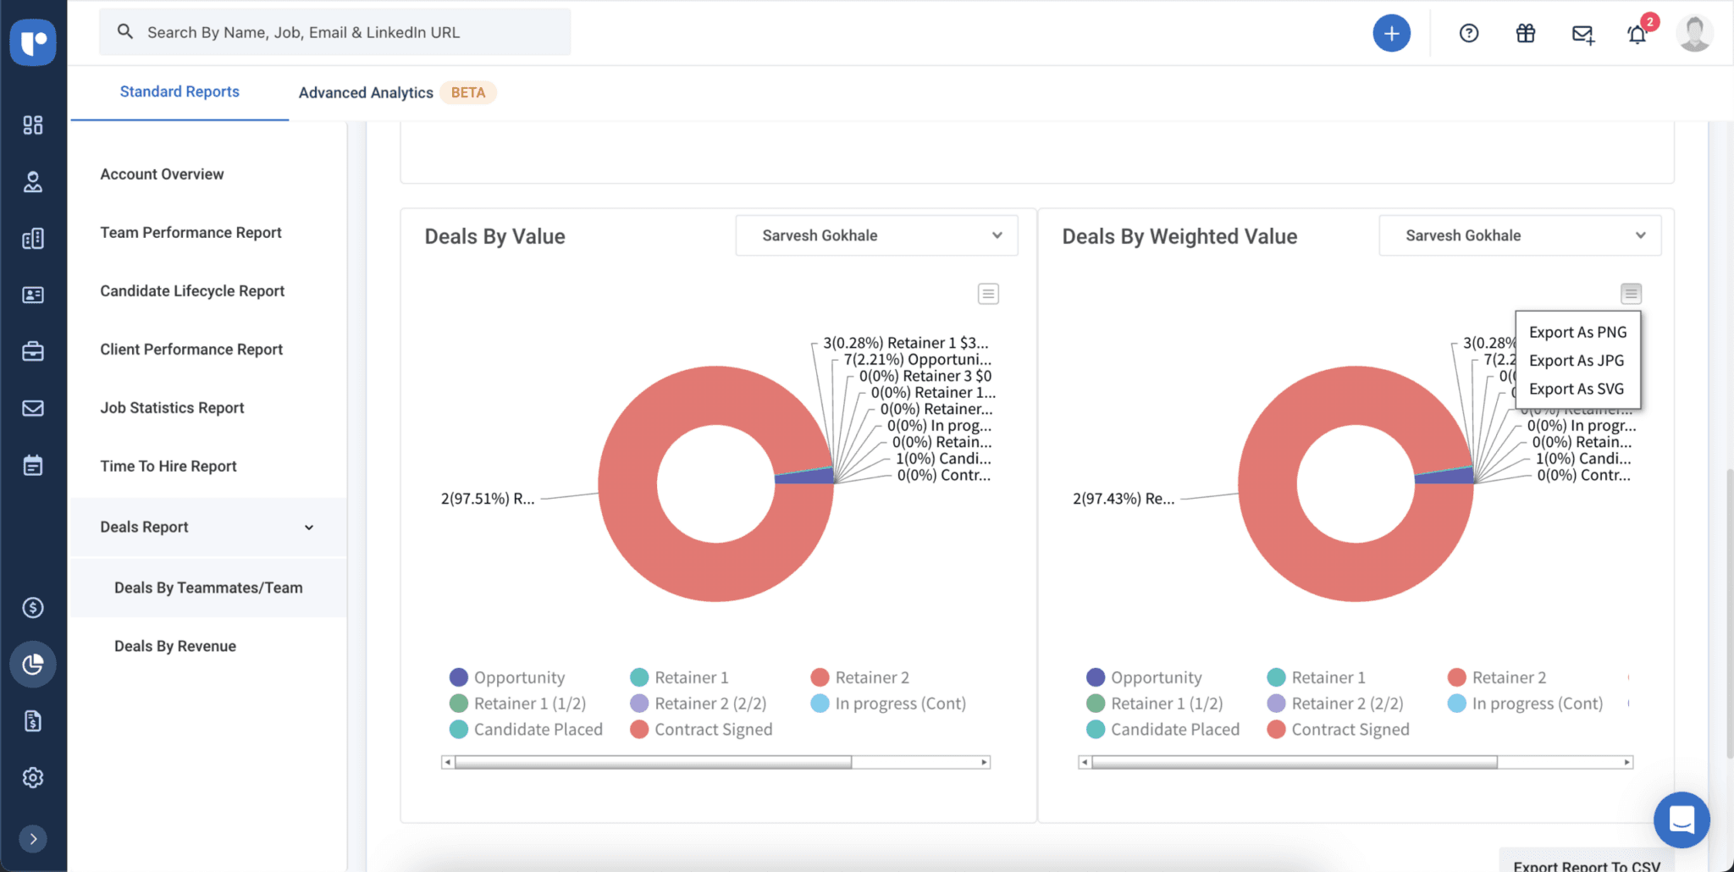The height and width of the screenshot is (872, 1734).
Task: Open the help question mark icon
Action: (x=1469, y=34)
